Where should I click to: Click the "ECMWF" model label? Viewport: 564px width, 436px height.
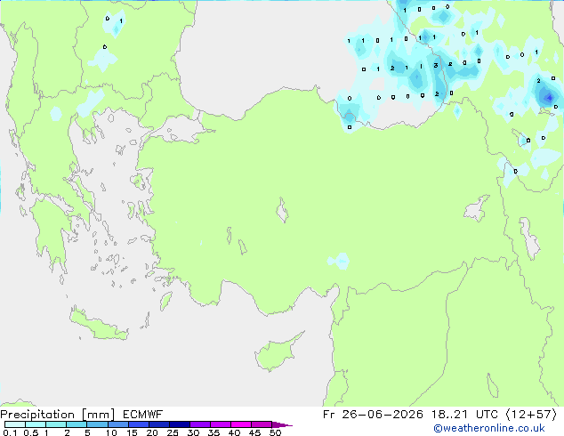[x=143, y=415]
